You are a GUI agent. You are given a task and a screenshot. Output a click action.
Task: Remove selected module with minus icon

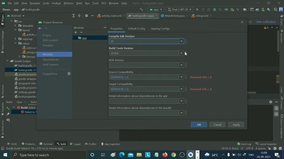pyautogui.click(x=81, y=32)
